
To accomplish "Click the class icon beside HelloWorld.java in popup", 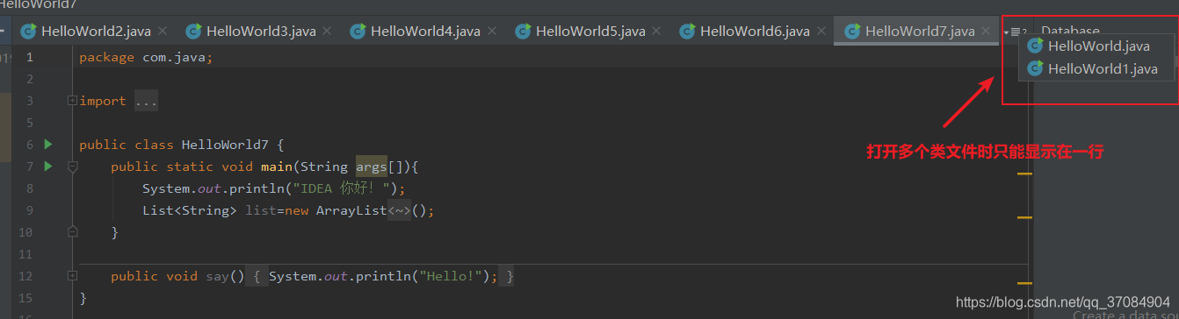I will point(1035,46).
